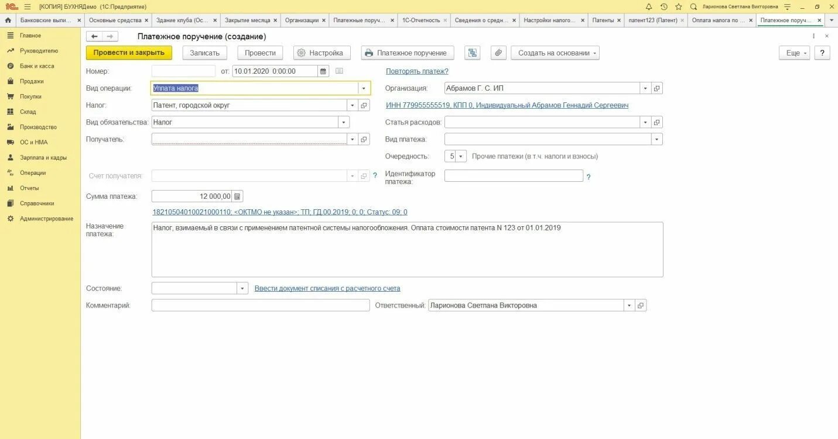Screen dimensions: 838x439
Task: Open Получатель field's open-form icon
Action: pyautogui.click(x=364, y=139)
